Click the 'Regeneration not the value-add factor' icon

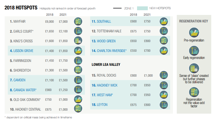[x=194, y=92]
